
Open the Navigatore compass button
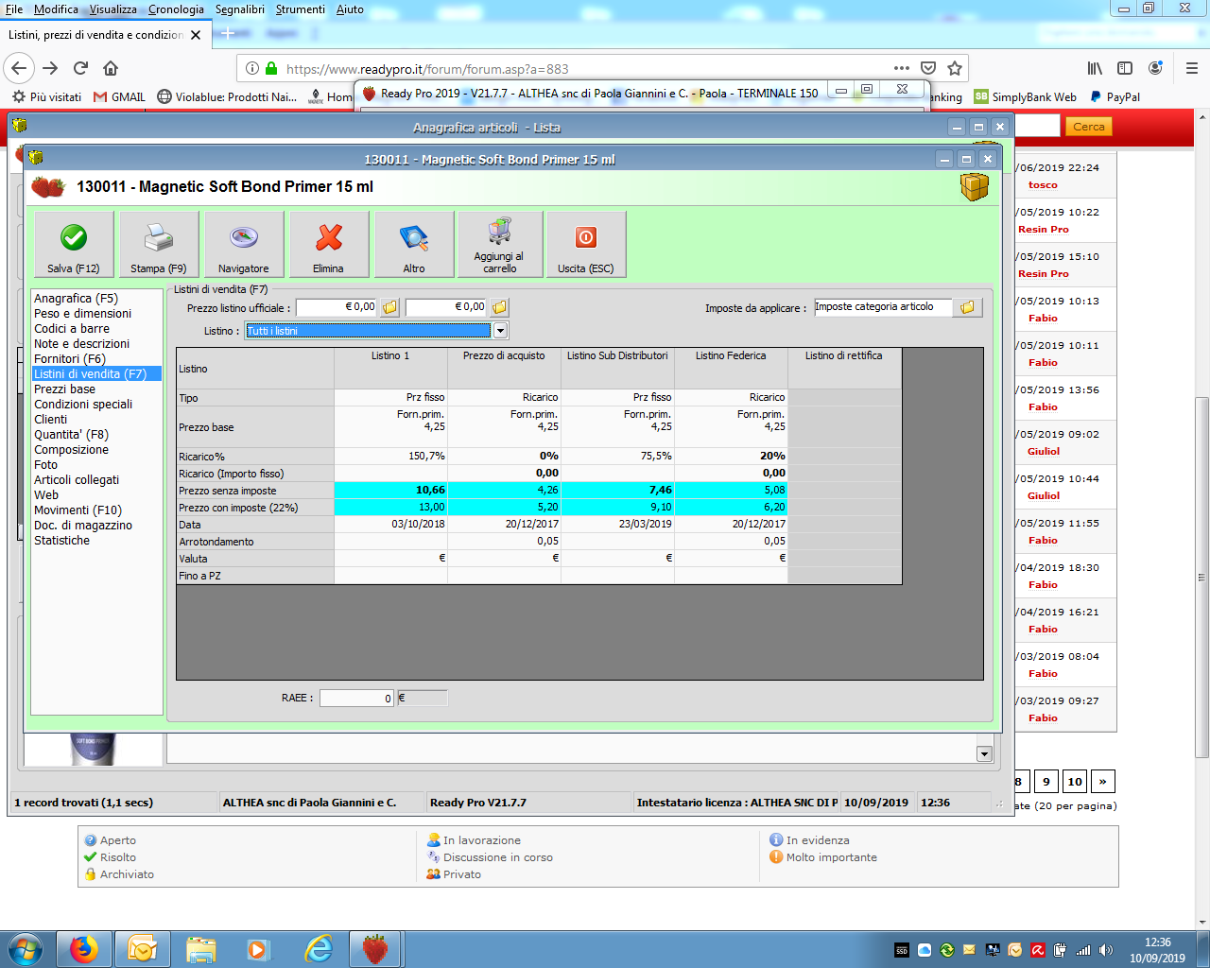click(244, 244)
